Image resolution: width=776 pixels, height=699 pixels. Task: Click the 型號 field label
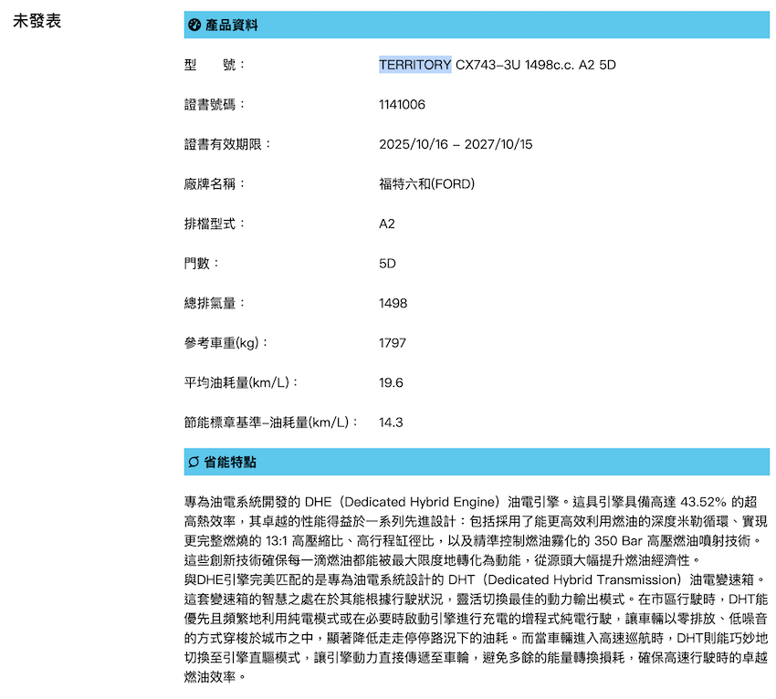tap(215, 65)
